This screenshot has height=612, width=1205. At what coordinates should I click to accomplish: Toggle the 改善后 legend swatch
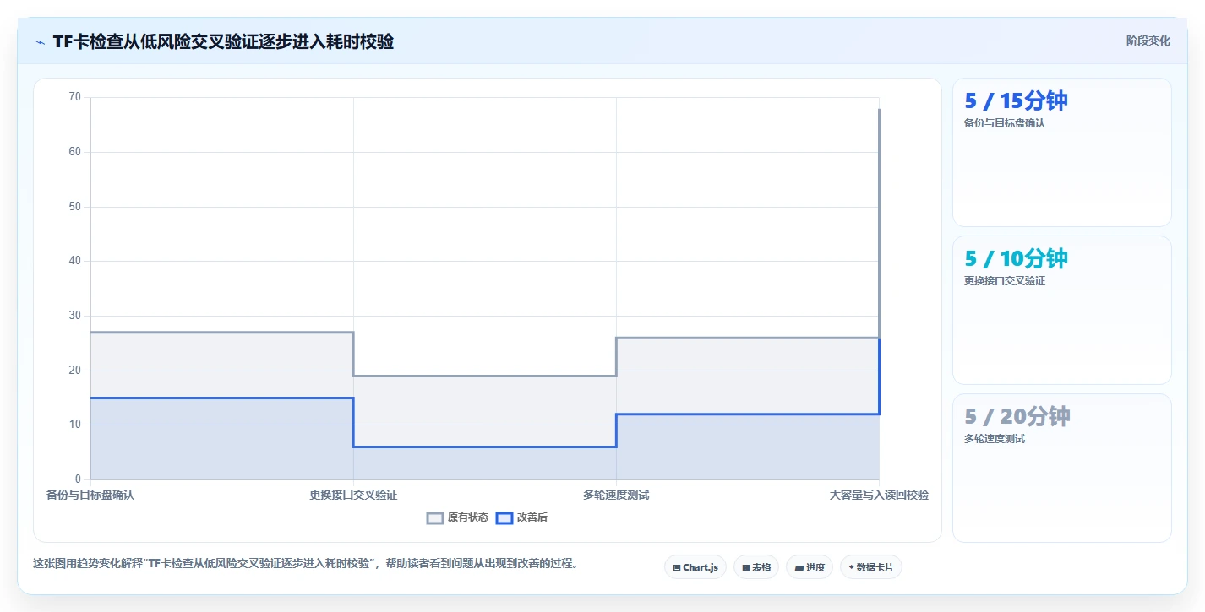(x=504, y=518)
